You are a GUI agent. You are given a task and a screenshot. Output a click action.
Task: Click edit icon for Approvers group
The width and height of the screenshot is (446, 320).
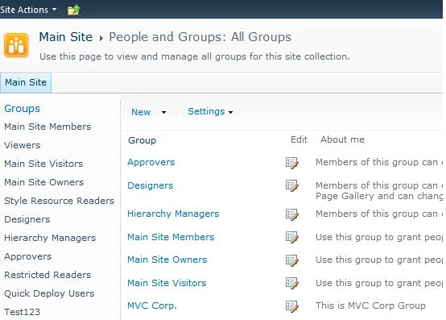292,163
